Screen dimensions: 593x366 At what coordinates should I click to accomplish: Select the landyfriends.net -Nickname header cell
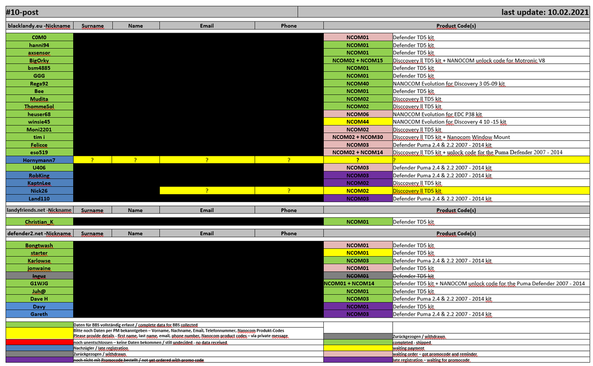click(x=39, y=210)
